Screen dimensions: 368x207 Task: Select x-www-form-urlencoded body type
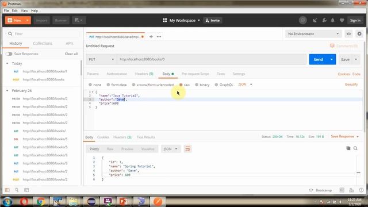(x=133, y=85)
